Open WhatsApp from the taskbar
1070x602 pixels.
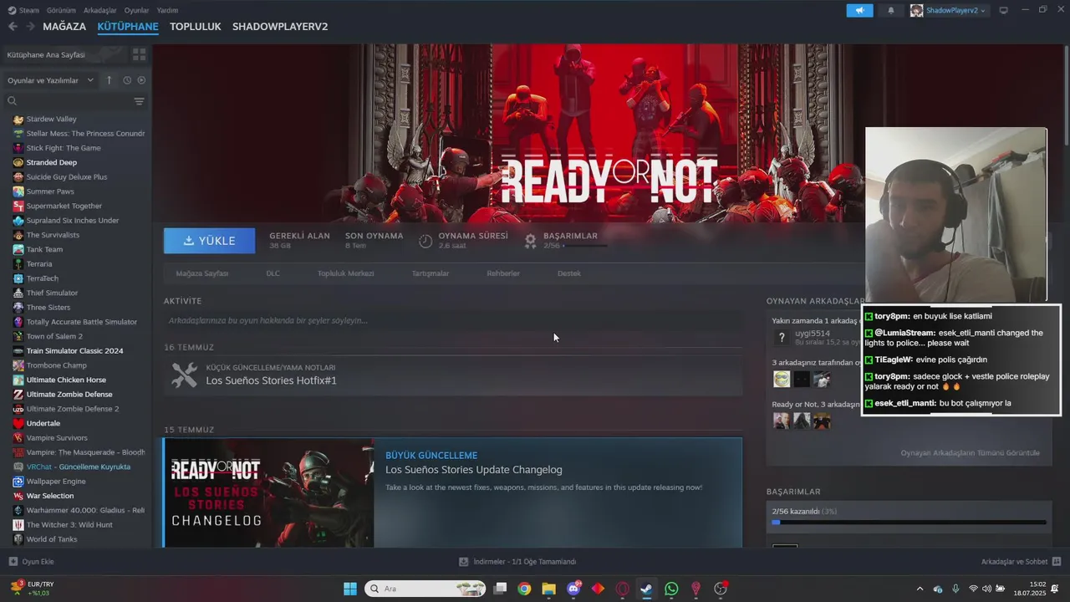click(671, 589)
